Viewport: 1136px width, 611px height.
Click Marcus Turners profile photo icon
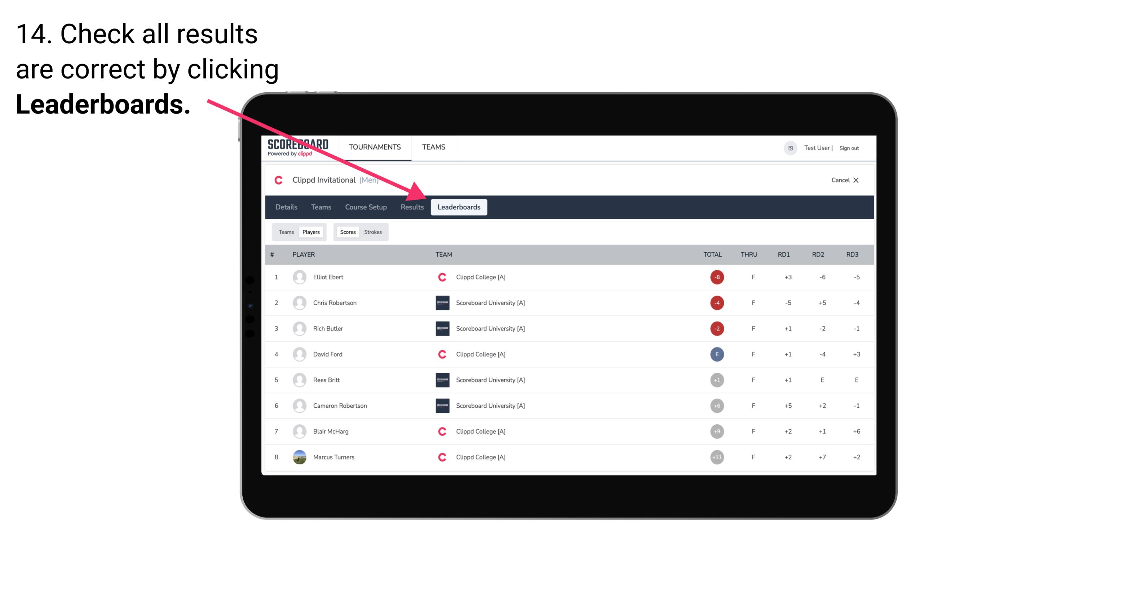pos(300,457)
